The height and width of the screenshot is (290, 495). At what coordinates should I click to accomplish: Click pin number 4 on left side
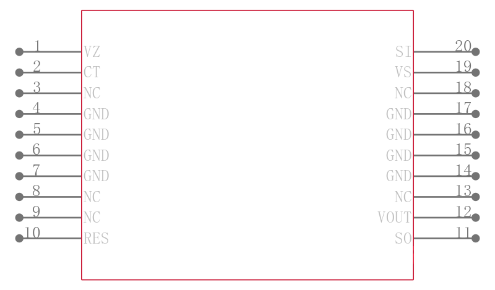(x=37, y=108)
